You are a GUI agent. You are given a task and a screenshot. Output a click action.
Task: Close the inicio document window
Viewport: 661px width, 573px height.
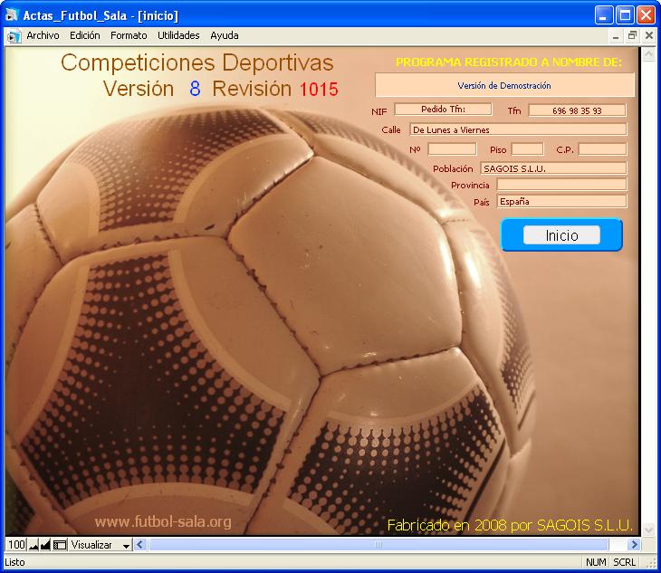649,36
